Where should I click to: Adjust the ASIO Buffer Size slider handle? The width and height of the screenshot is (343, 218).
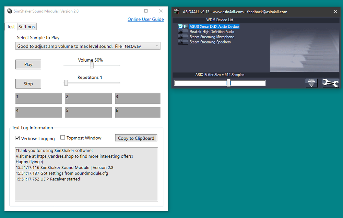point(228,83)
